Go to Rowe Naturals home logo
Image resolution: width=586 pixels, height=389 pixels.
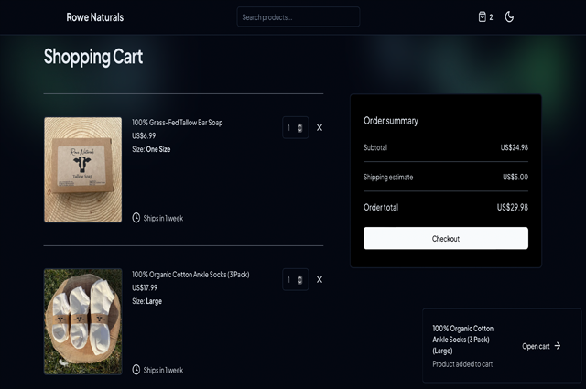click(94, 17)
